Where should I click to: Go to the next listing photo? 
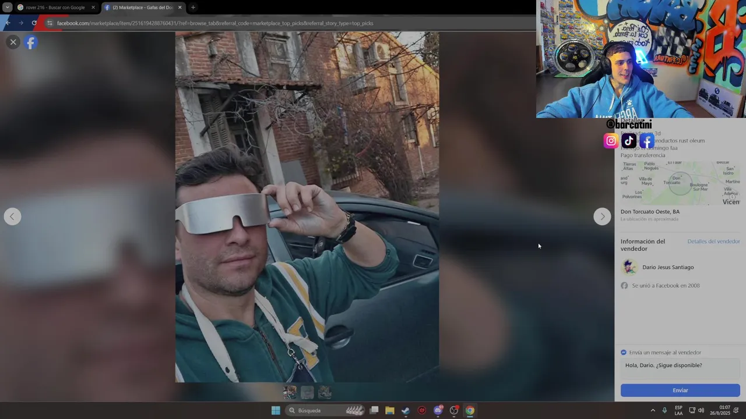coord(602,216)
